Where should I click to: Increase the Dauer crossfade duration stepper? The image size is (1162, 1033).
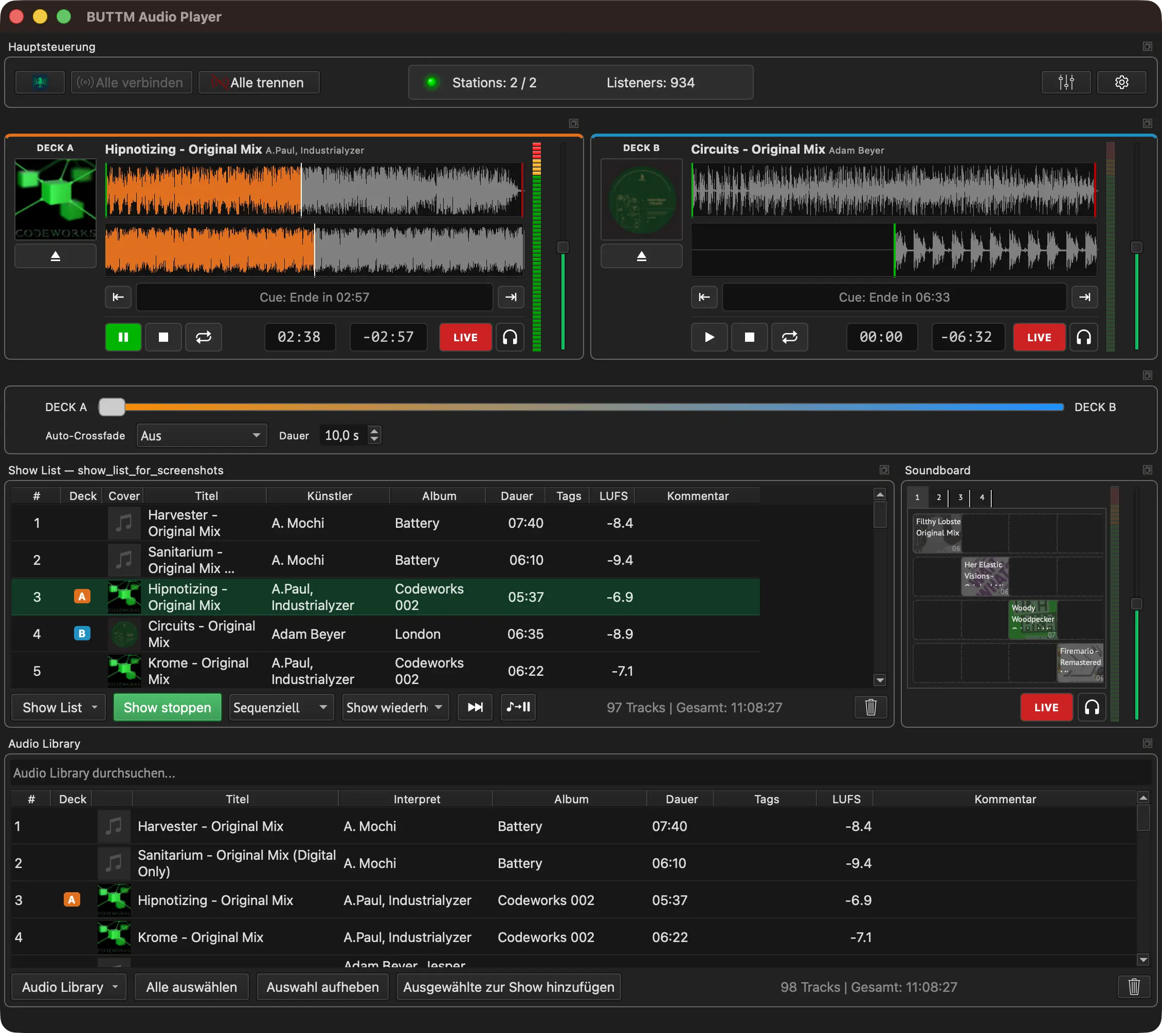point(374,431)
